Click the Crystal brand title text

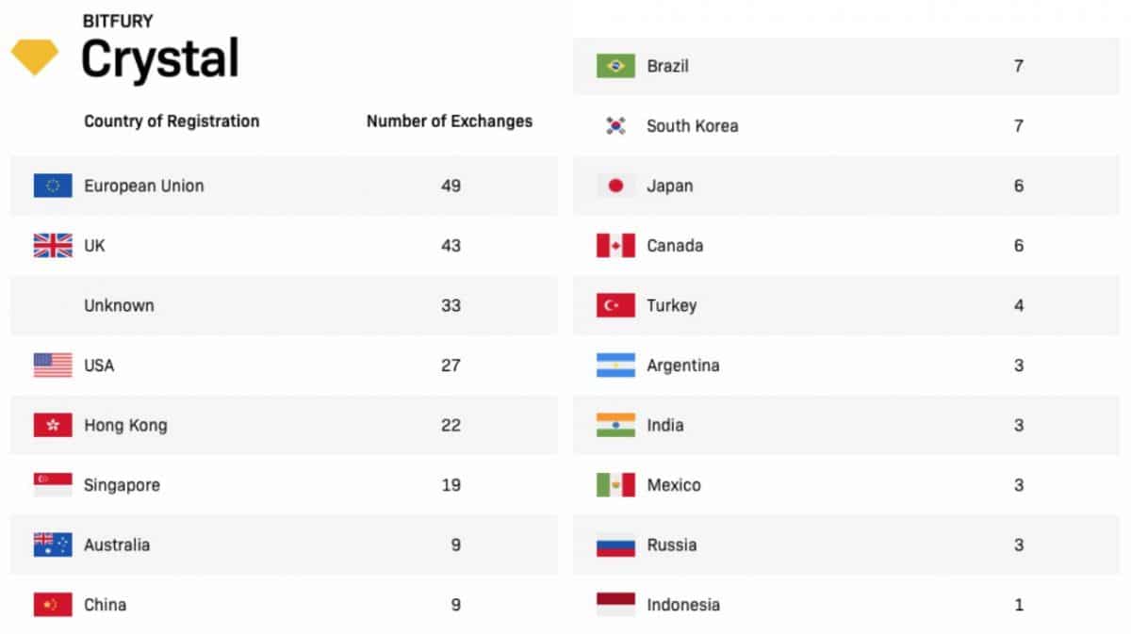point(159,58)
